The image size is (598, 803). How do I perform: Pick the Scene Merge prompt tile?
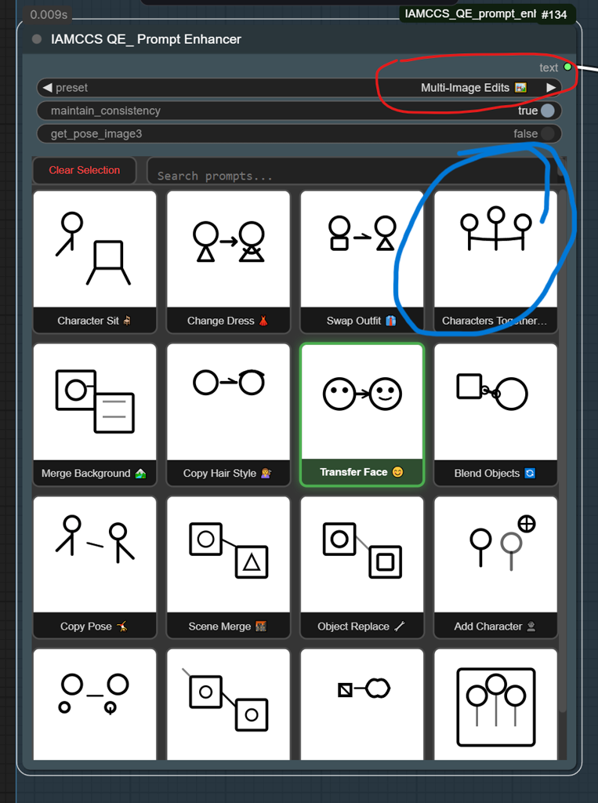[228, 566]
